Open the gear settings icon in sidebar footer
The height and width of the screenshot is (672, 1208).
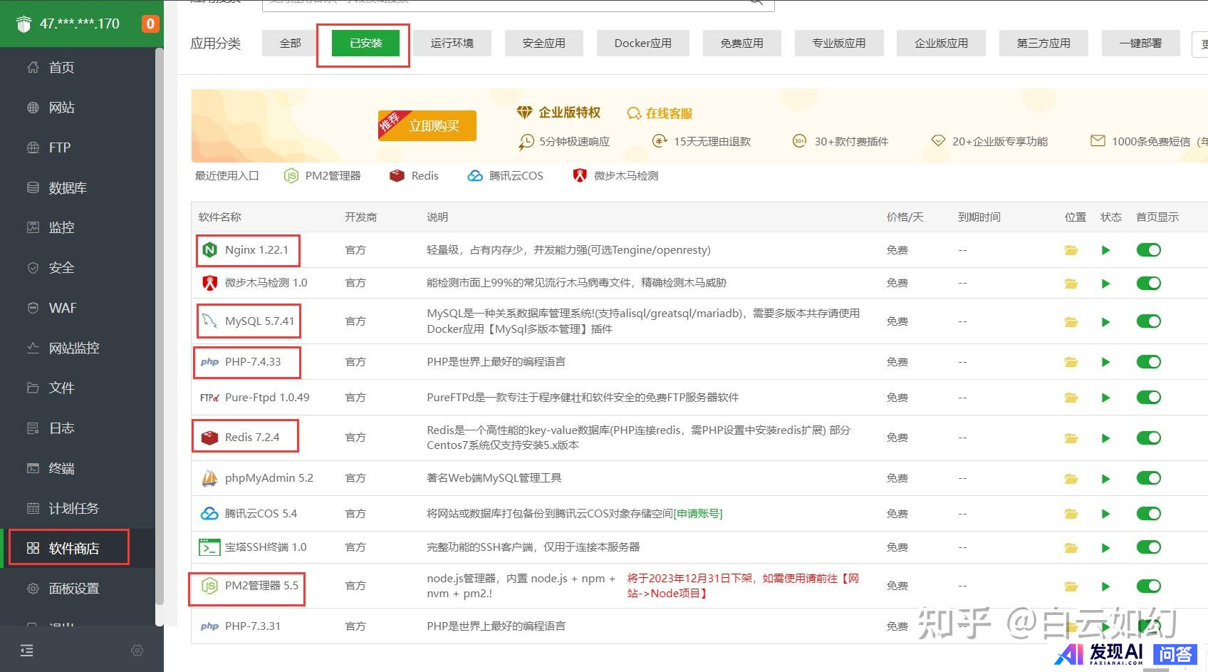[x=137, y=650]
